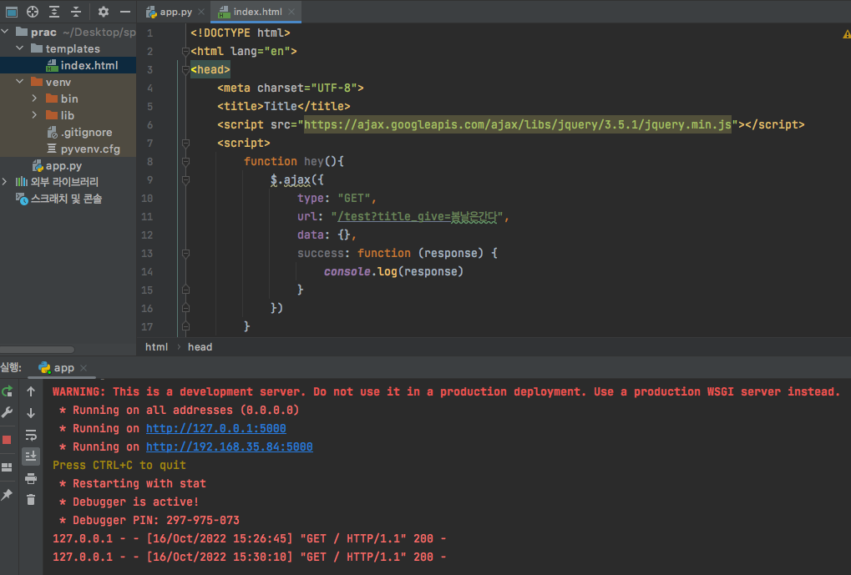Select opened file with the locate target icon
The image size is (851, 575).
pos(33,12)
